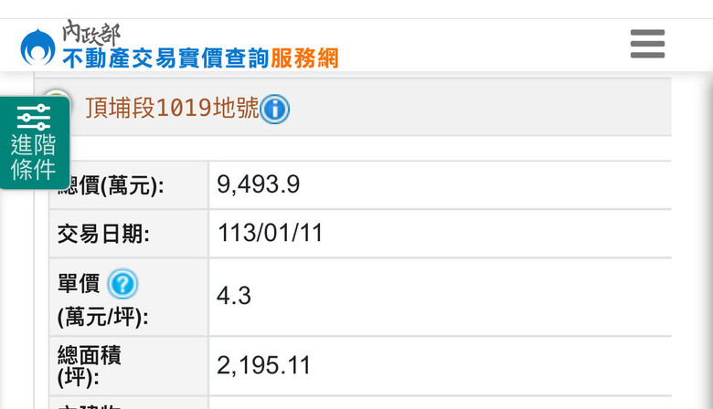Image resolution: width=713 pixels, height=409 pixels.
Task: Open the 頂埔段1019地號 land number link
Action: coord(172,108)
